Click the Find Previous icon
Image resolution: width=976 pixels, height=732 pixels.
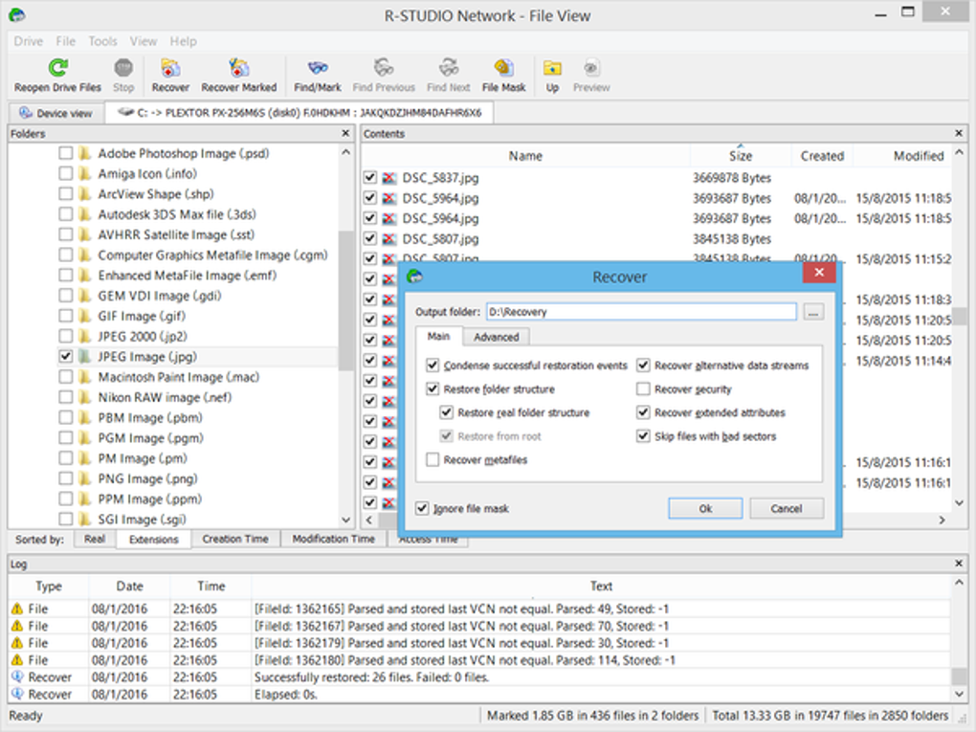pyautogui.click(x=384, y=68)
